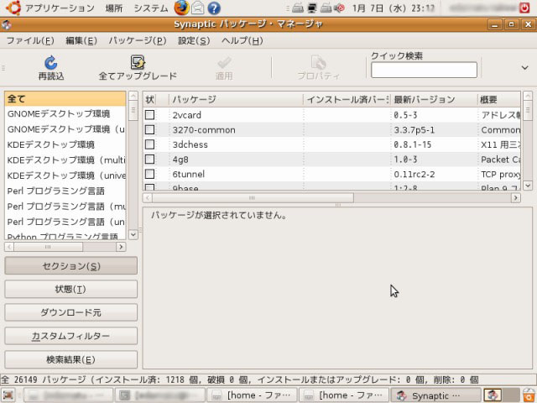The width and height of the screenshot is (537, 403).
Task: Click the 概要 column header
Action: (499, 99)
